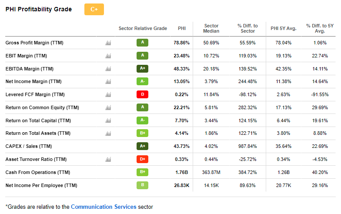Click Return on Total Capital chart icon
Viewport: 341px width, 214px height.
coord(108,120)
